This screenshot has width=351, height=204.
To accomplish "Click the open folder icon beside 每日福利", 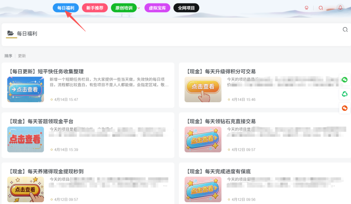I will [11, 33].
